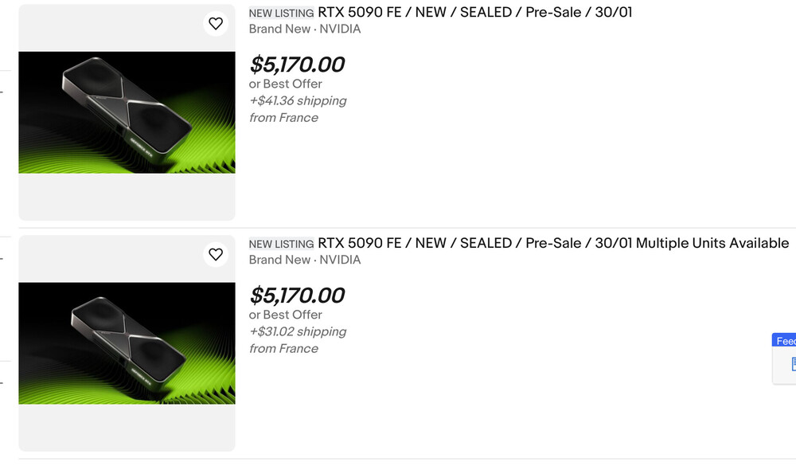Open first RTX 5090 FE product thumbnail

click(x=127, y=112)
